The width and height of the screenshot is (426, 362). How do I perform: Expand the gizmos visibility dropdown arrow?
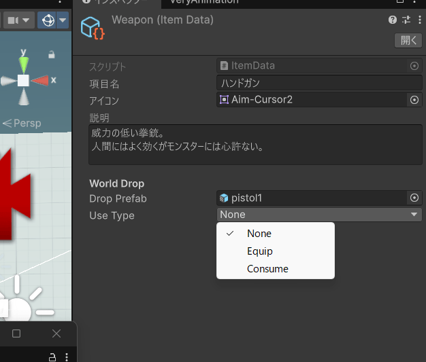pyautogui.click(x=63, y=20)
